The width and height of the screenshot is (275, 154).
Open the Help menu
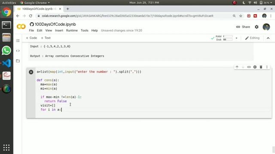[95, 30]
